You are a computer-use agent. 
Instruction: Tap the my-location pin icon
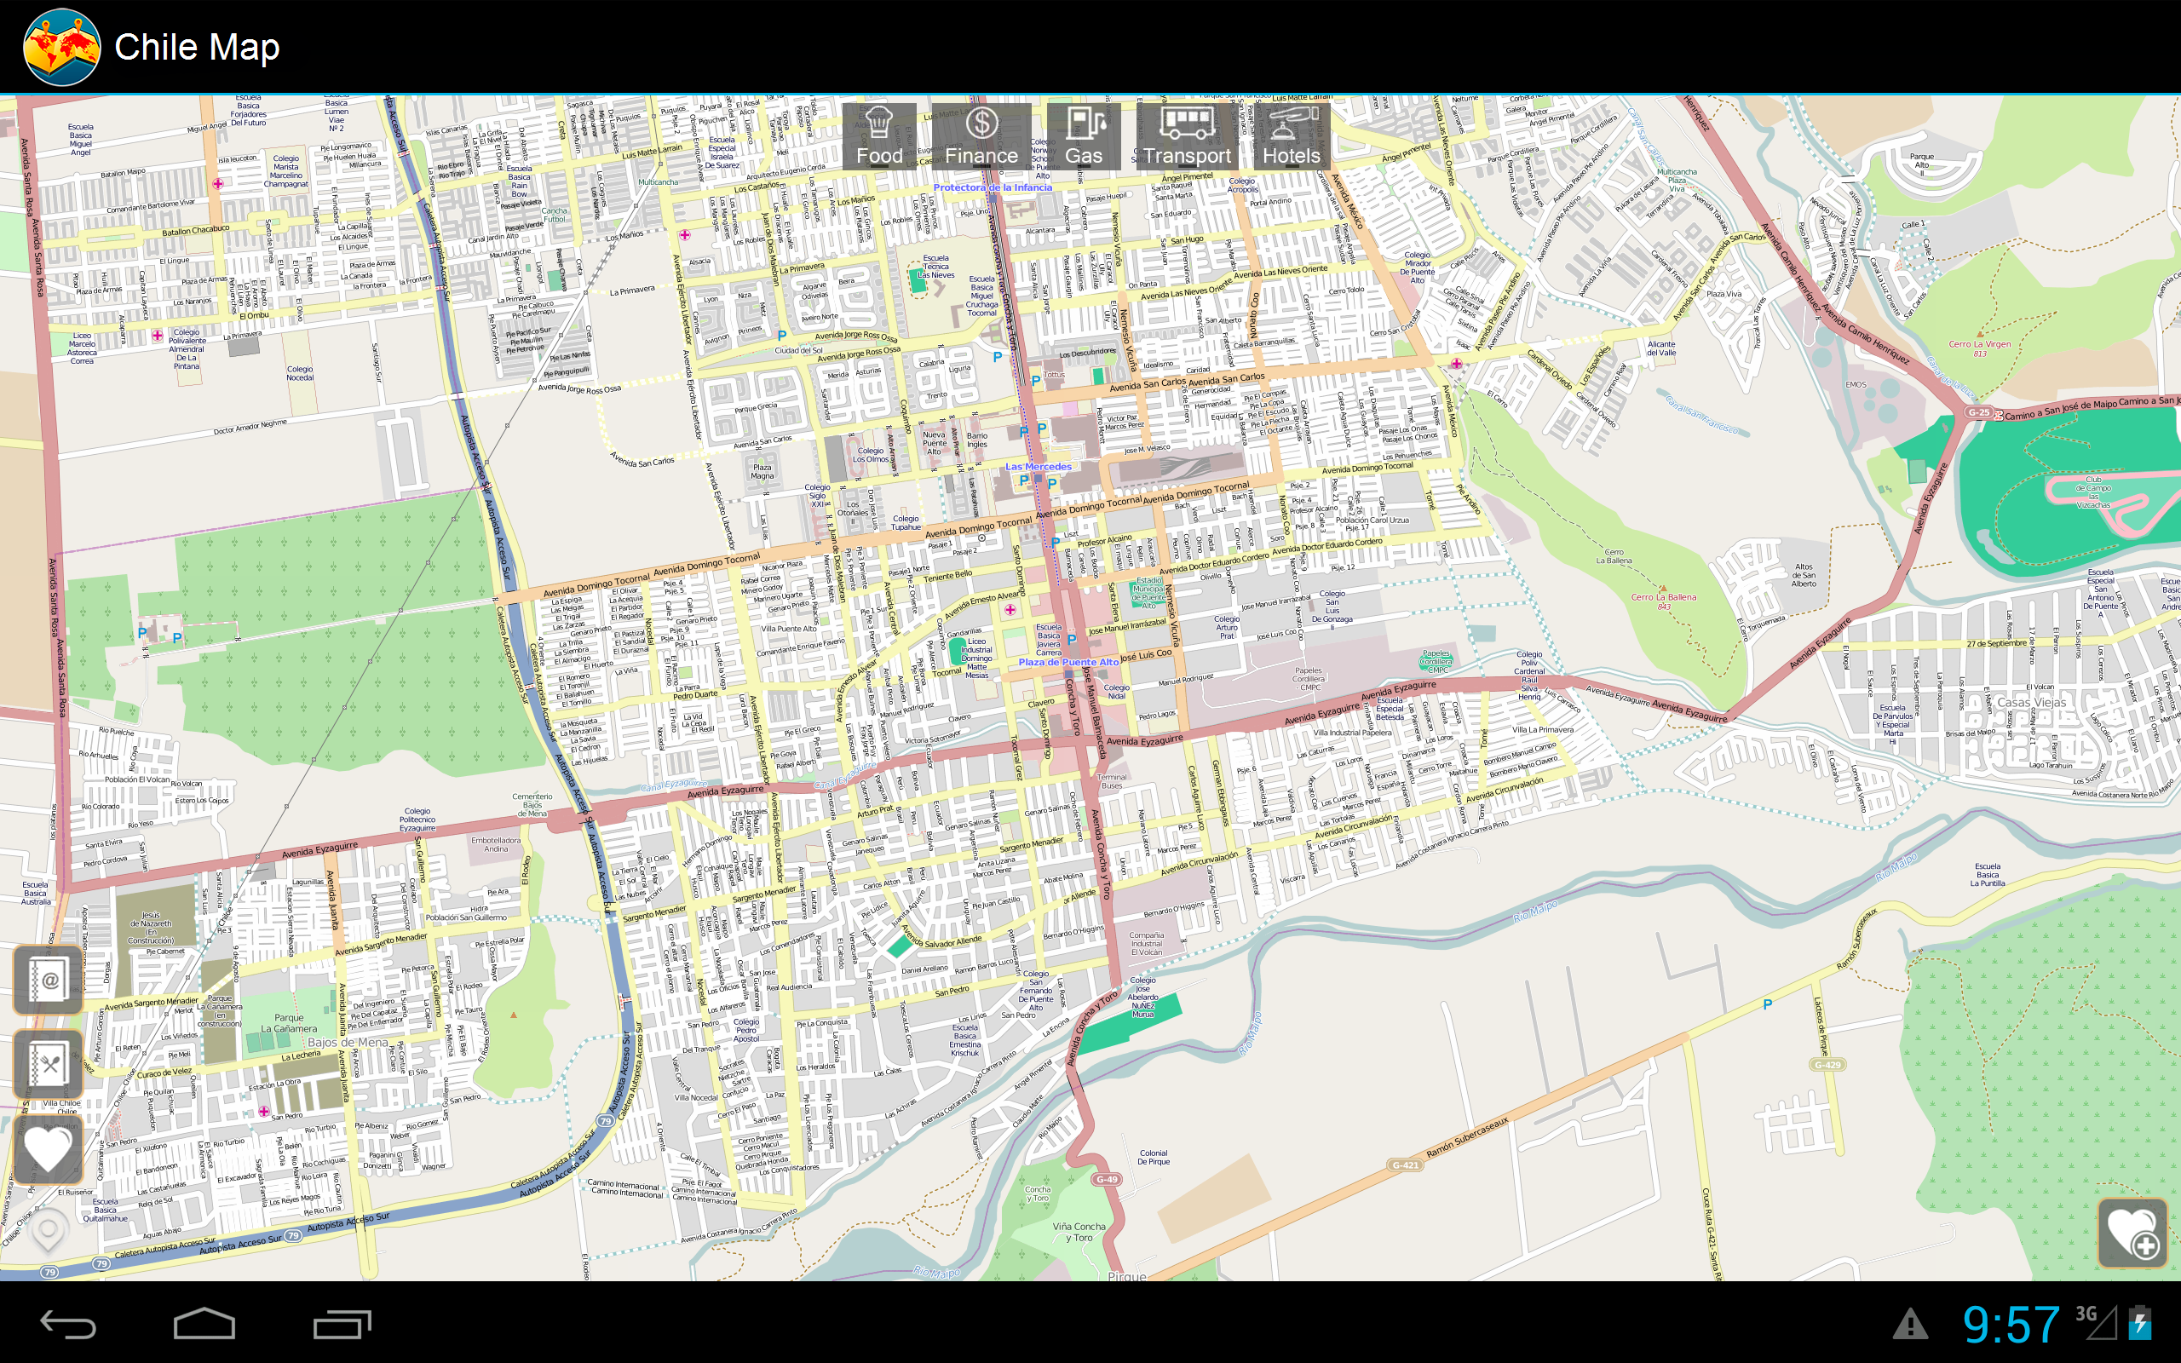[x=49, y=1229]
